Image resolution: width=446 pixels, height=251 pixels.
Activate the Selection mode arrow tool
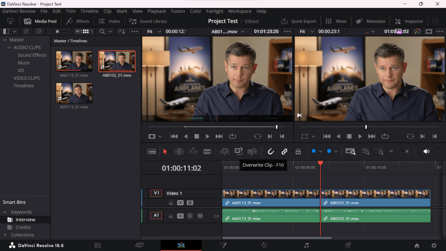point(165,152)
